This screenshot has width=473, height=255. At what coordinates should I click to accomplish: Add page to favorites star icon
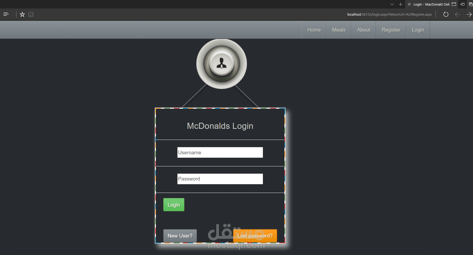click(x=22, y=14)
